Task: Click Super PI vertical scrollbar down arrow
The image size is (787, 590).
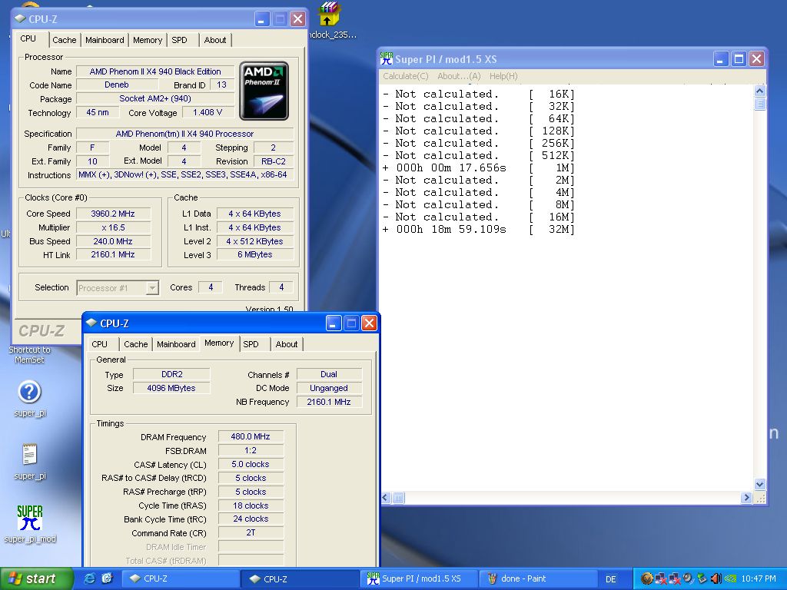Action: (760, 484)
